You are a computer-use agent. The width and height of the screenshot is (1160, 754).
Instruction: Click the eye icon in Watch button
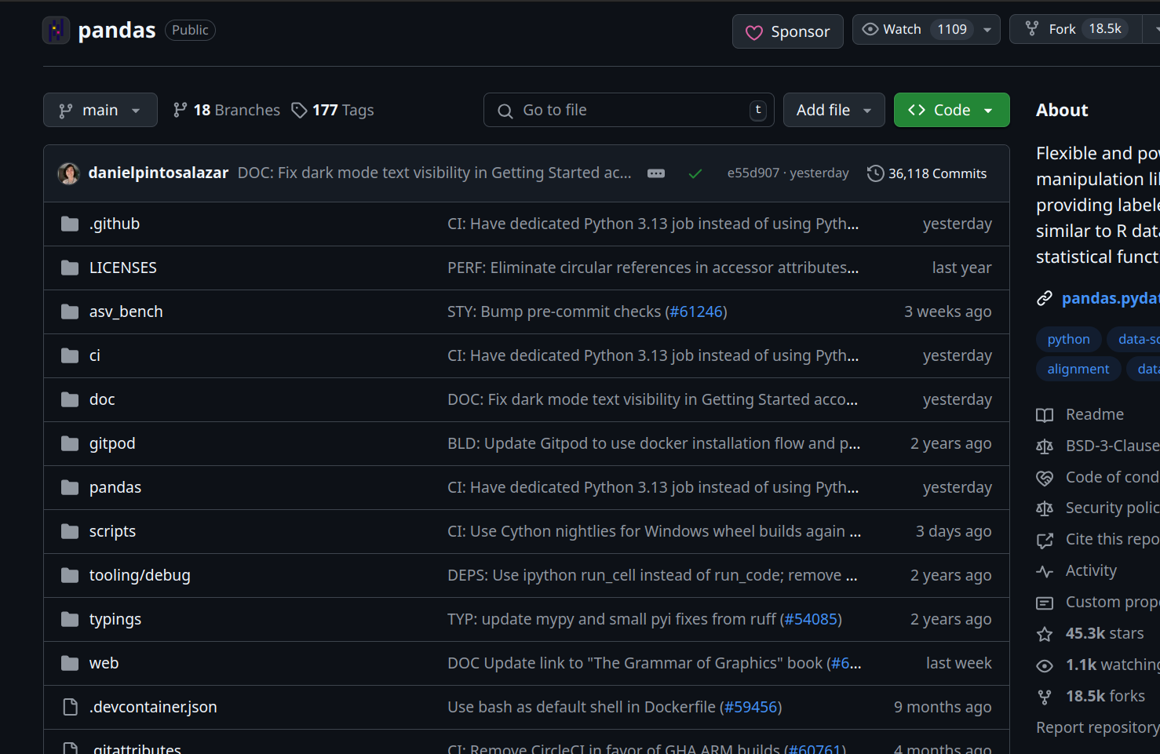pos(870,29)
